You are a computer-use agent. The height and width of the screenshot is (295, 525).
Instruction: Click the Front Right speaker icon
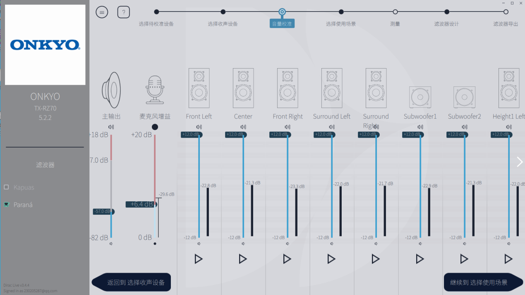288,88
